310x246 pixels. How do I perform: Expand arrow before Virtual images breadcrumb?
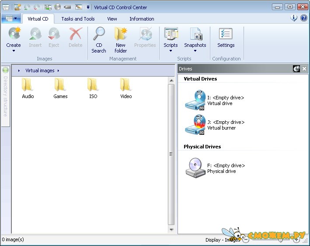[x=19, y=70]
